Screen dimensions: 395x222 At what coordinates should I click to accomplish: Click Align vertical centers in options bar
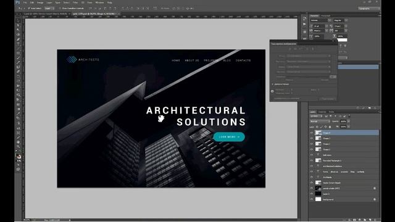point(96,8)
